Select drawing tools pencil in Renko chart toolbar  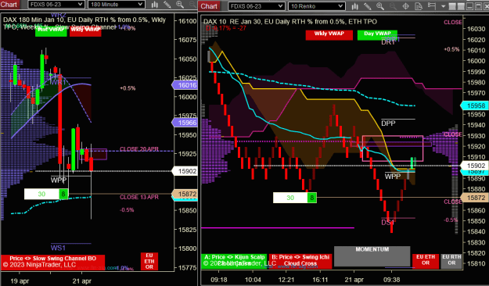click(x=368, y=6)
